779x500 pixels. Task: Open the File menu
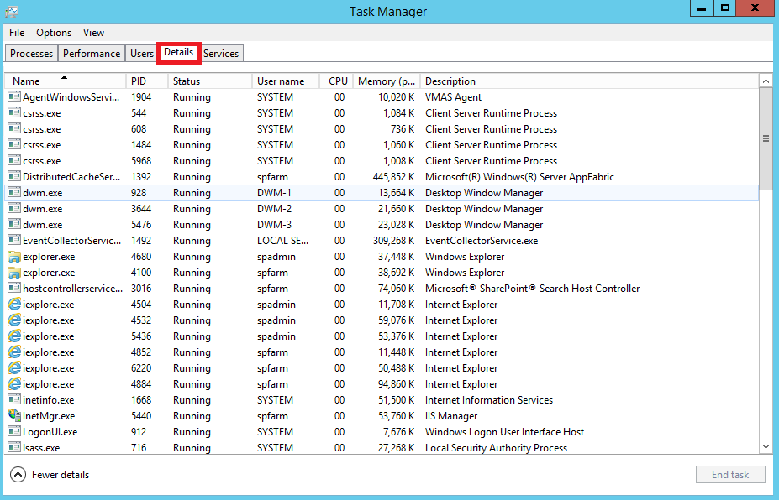pos(17,33)
